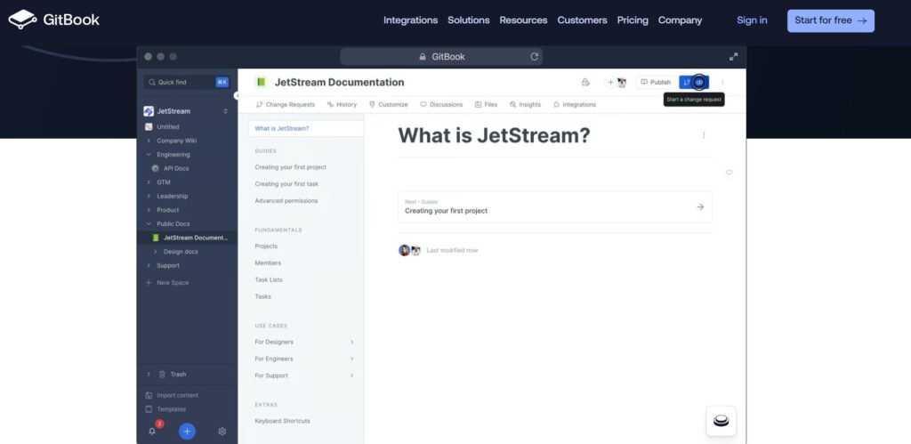Open the JetStream organization switcher
Viewport: 911px width, 444px height.
coord(187,111)
